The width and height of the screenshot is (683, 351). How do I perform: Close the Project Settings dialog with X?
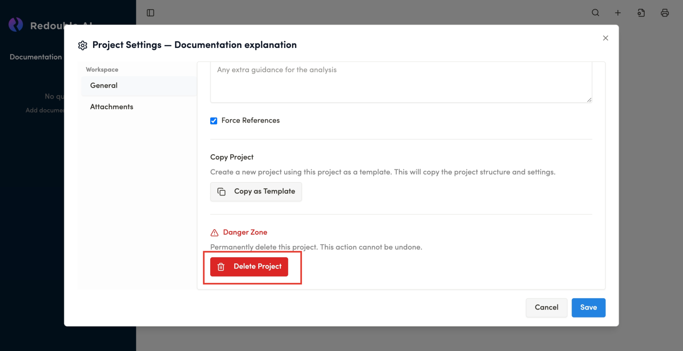point(605,38)
